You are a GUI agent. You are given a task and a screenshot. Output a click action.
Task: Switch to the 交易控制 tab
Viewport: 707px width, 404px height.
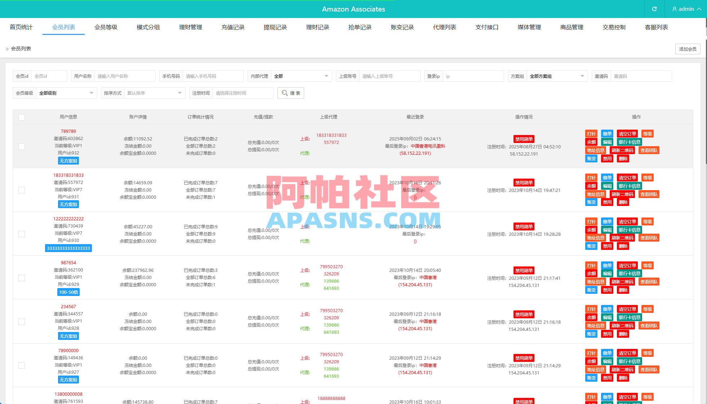coord(613,27)
